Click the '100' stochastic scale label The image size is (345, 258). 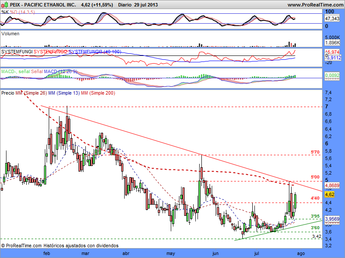(x=329, y=12)
